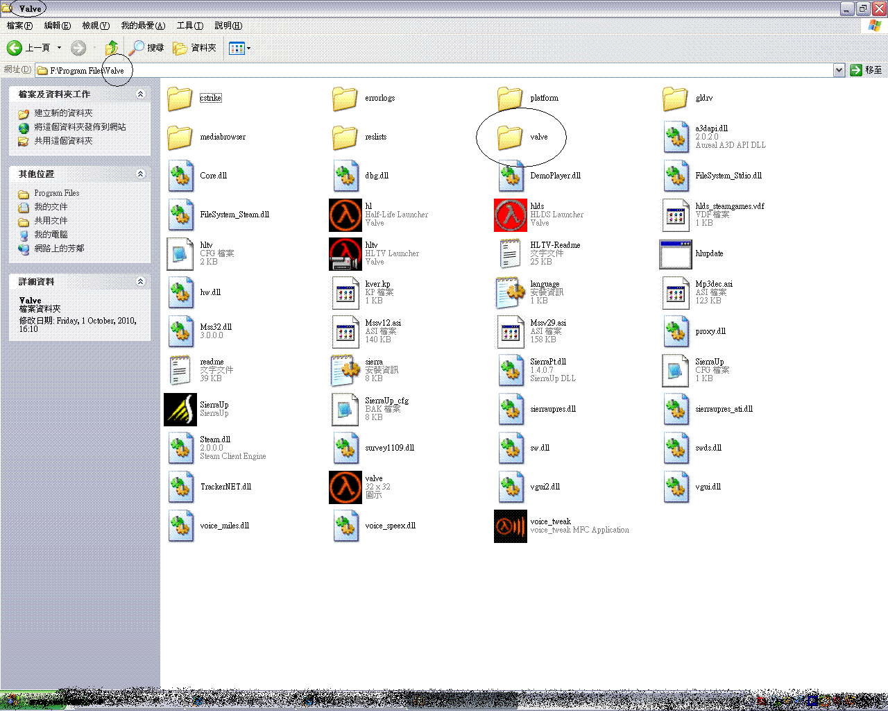Select the sierraupres_ati.dll file name
The height and width of the screenshot is (711, 888).
724,409
